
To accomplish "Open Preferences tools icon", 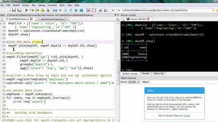I will 100,10.
